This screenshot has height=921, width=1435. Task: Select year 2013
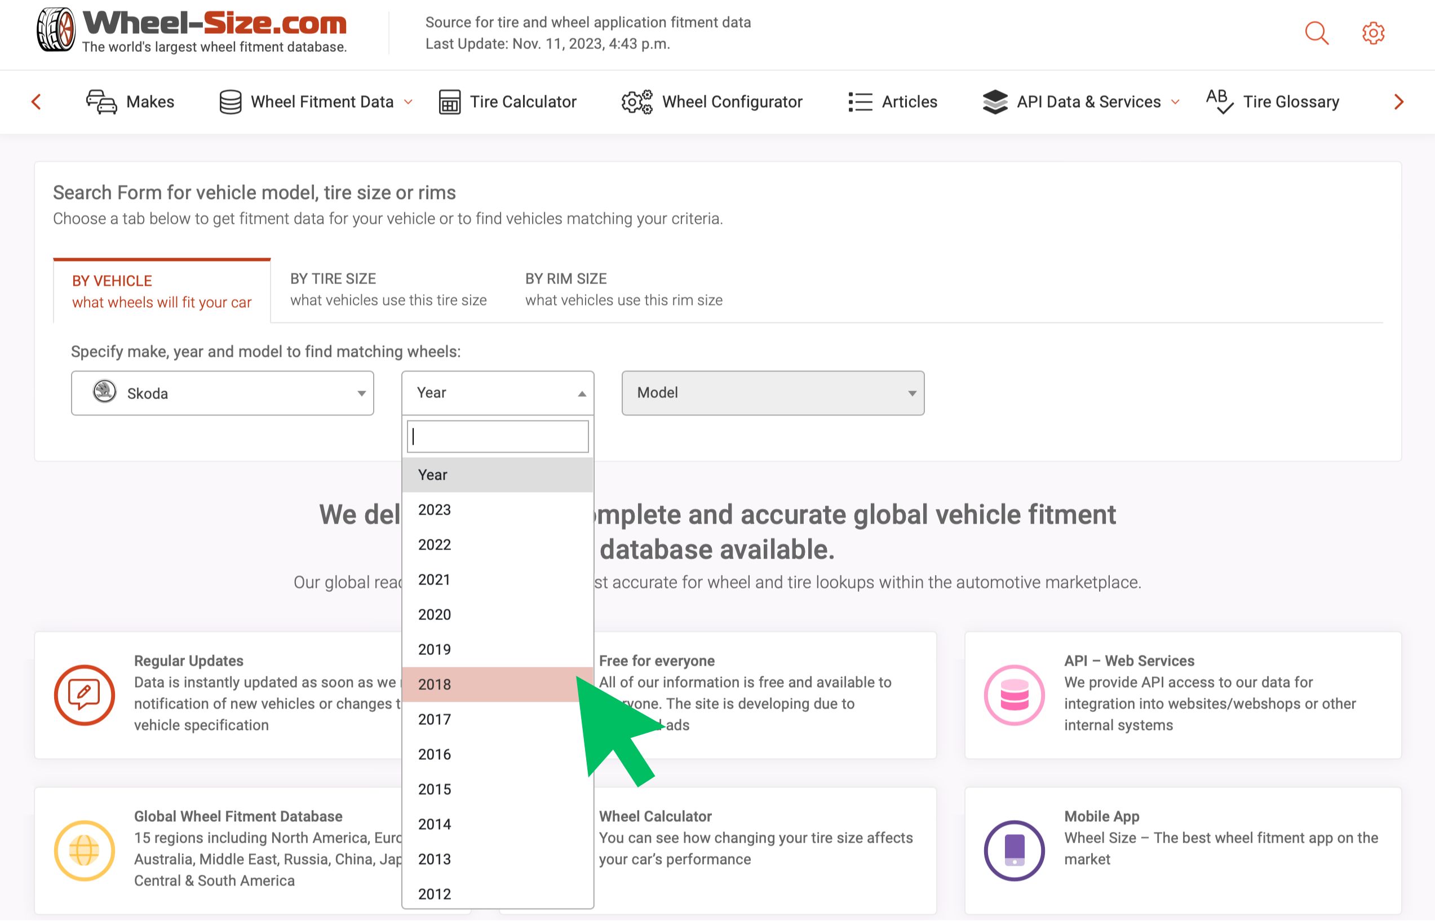point(498,860)
